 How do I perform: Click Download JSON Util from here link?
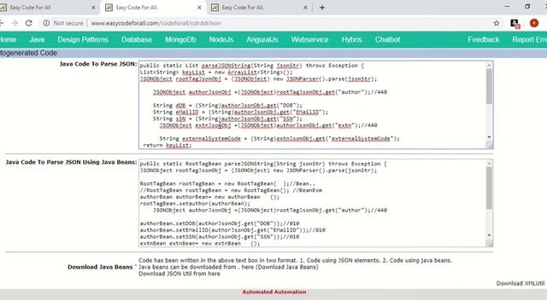[x=179, y=274]
